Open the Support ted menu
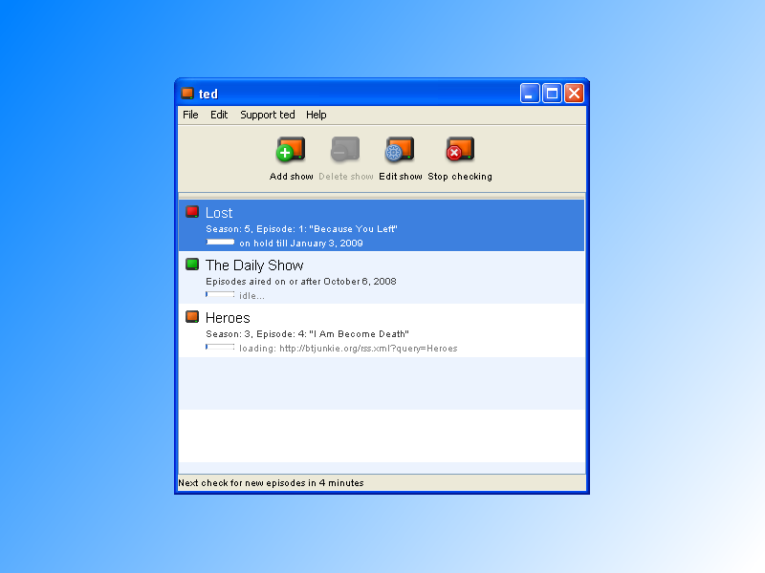 (268, 115)
